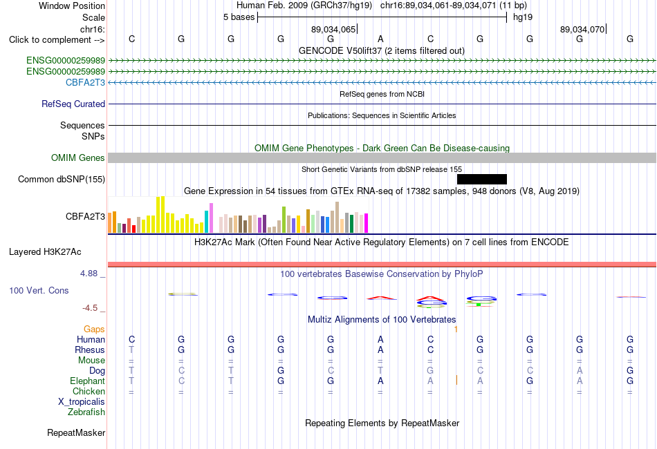Click the Human alignment row label
The image size is (657, 449).
tap(91, 339)
